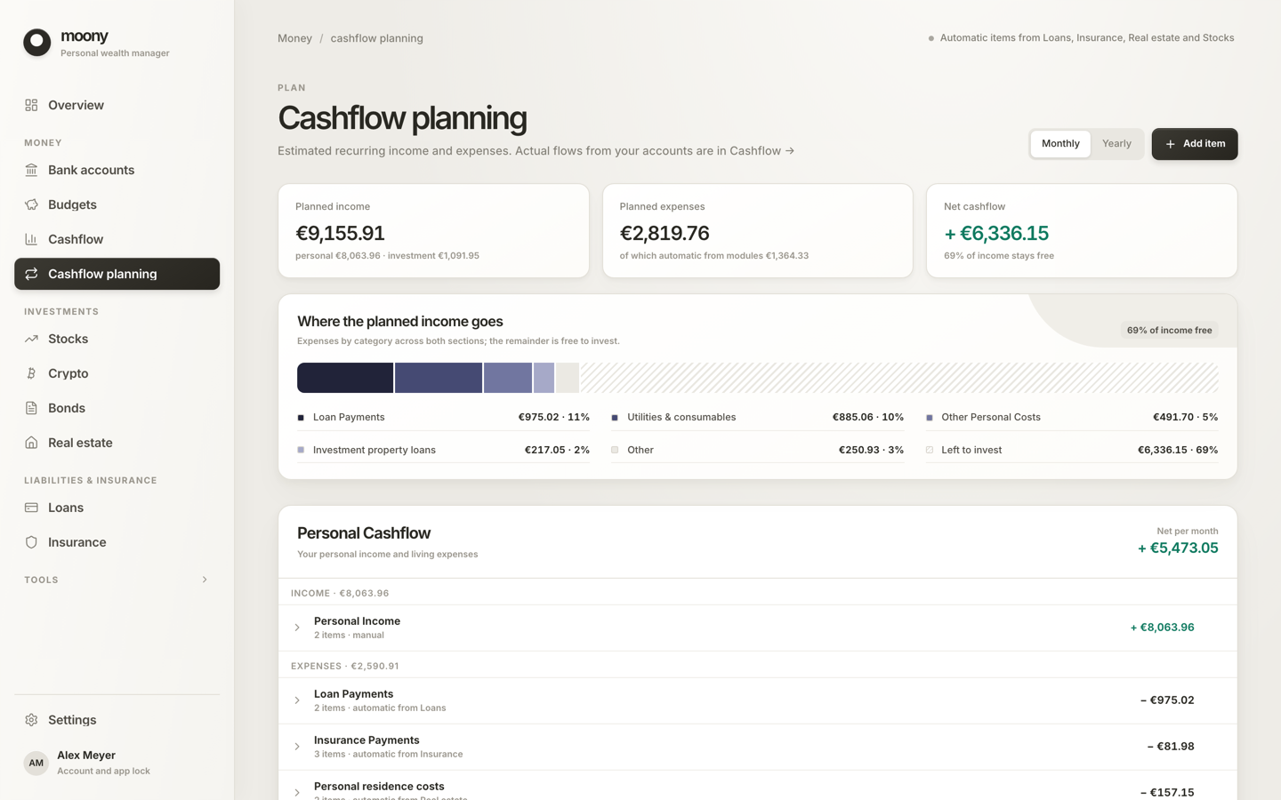This screenshot has height=800, width=1281.
Task: Click the Other Personal Costs bar segment
Action: (x=508, y=378)
